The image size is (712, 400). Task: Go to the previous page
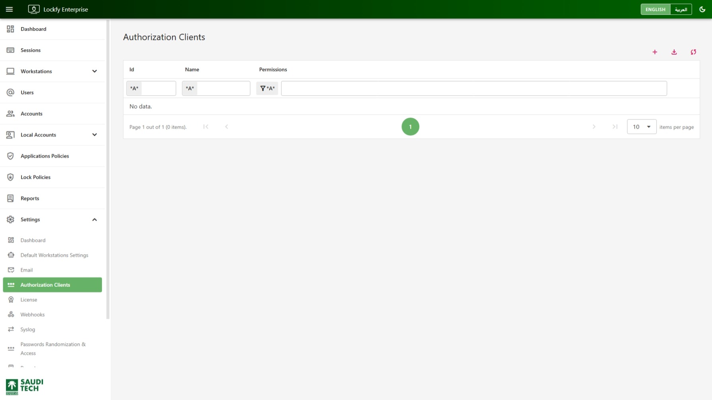[227, 127]
